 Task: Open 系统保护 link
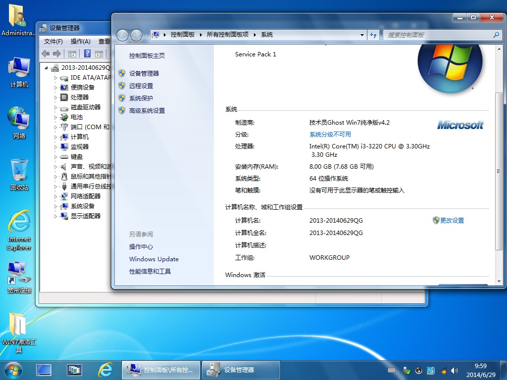coord(141,98)
